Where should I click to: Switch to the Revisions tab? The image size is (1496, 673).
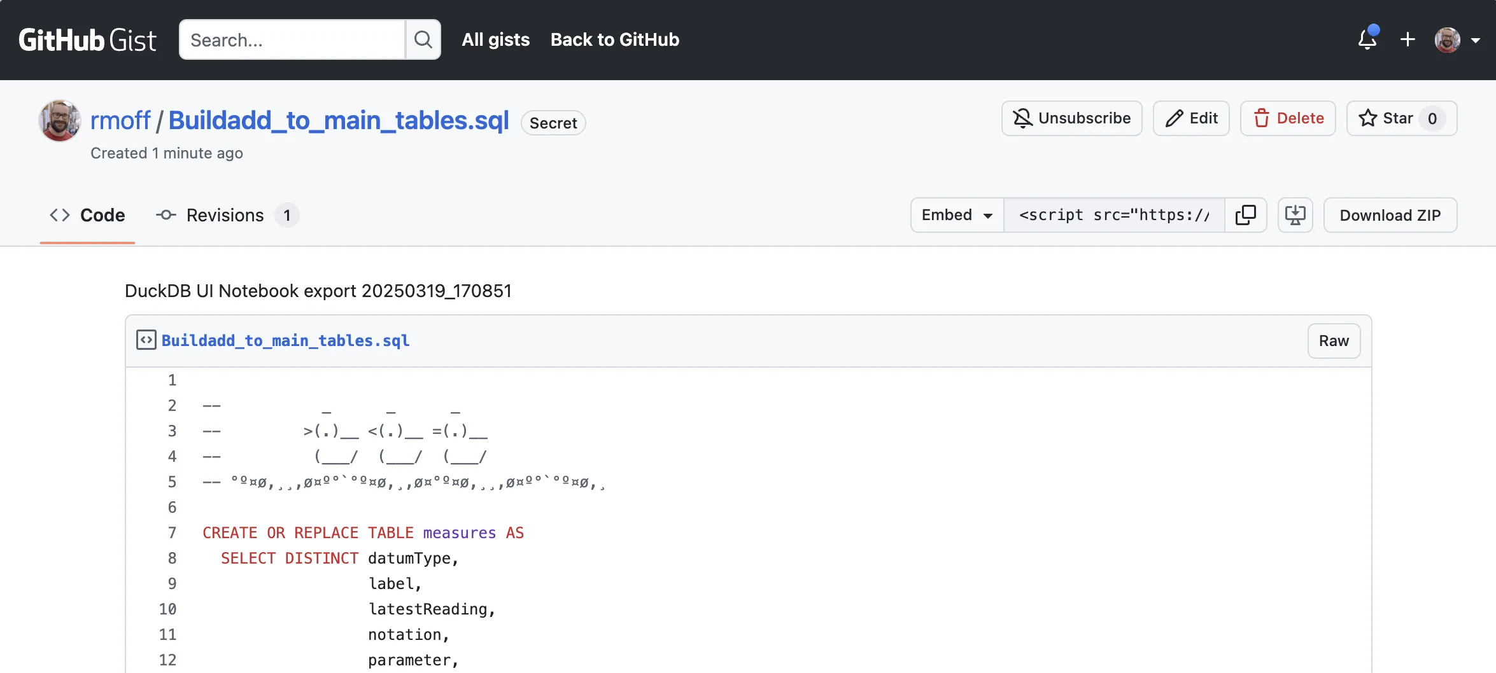pos(225,215)
